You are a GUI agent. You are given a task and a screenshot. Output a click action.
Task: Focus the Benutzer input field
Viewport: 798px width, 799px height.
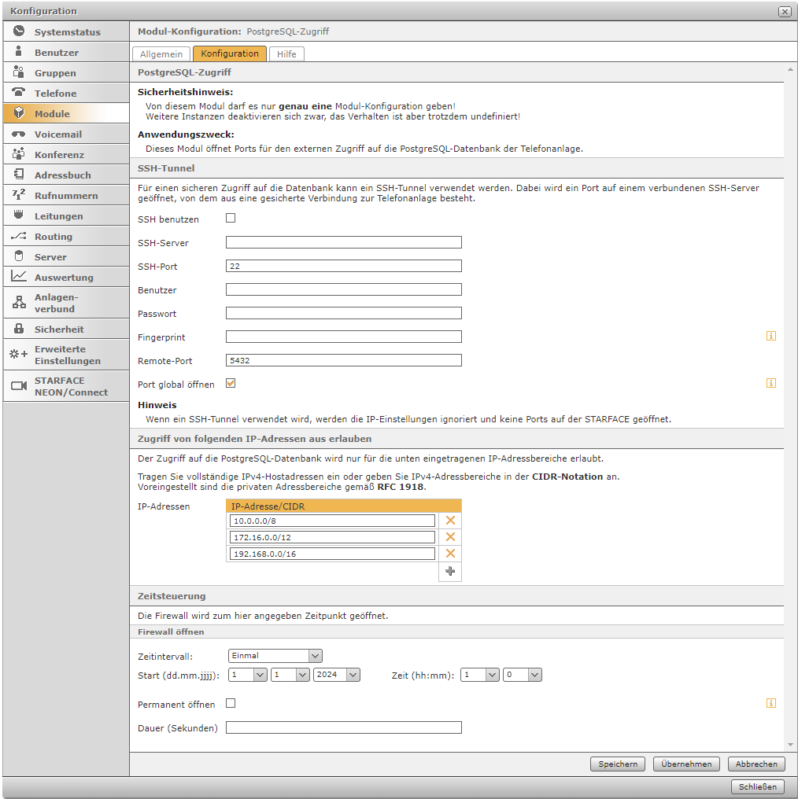click(344, 289)
